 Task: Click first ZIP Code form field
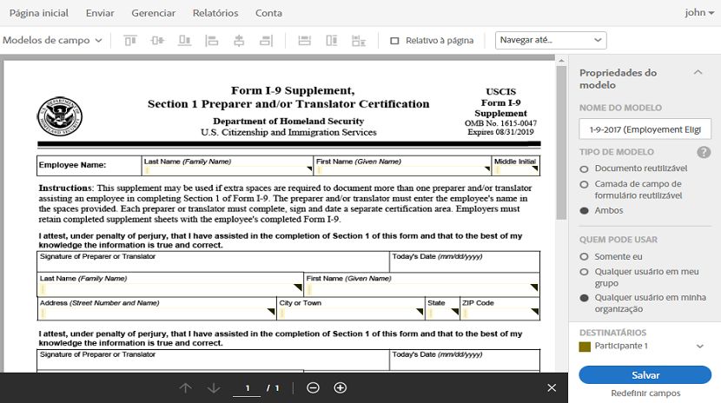coord(500,314)
